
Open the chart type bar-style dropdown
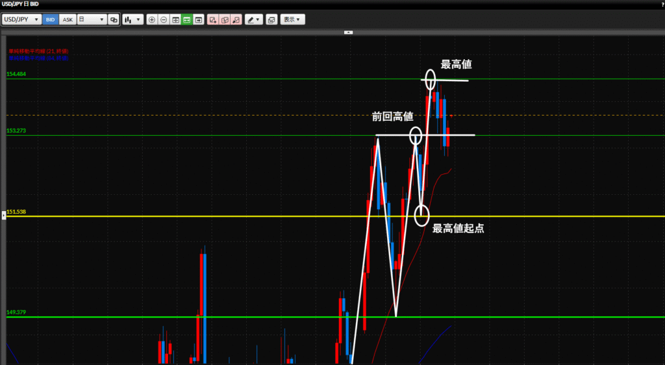tap(132, 19)
